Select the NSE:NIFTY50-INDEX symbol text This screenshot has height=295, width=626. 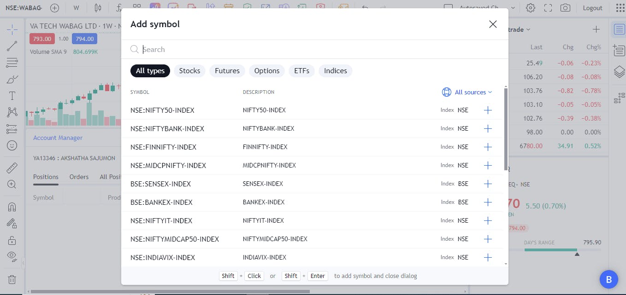click(162, 110)
